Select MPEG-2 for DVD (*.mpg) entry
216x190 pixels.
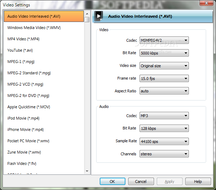44,96
